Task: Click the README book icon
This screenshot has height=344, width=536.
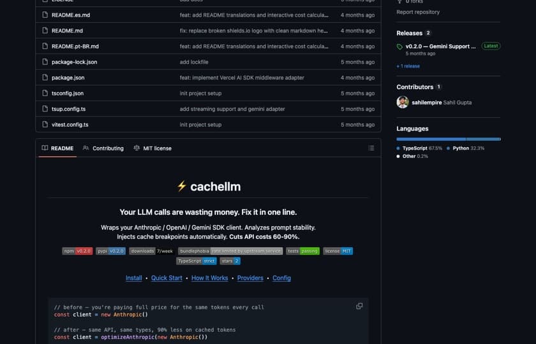Action: pos(45,148)
